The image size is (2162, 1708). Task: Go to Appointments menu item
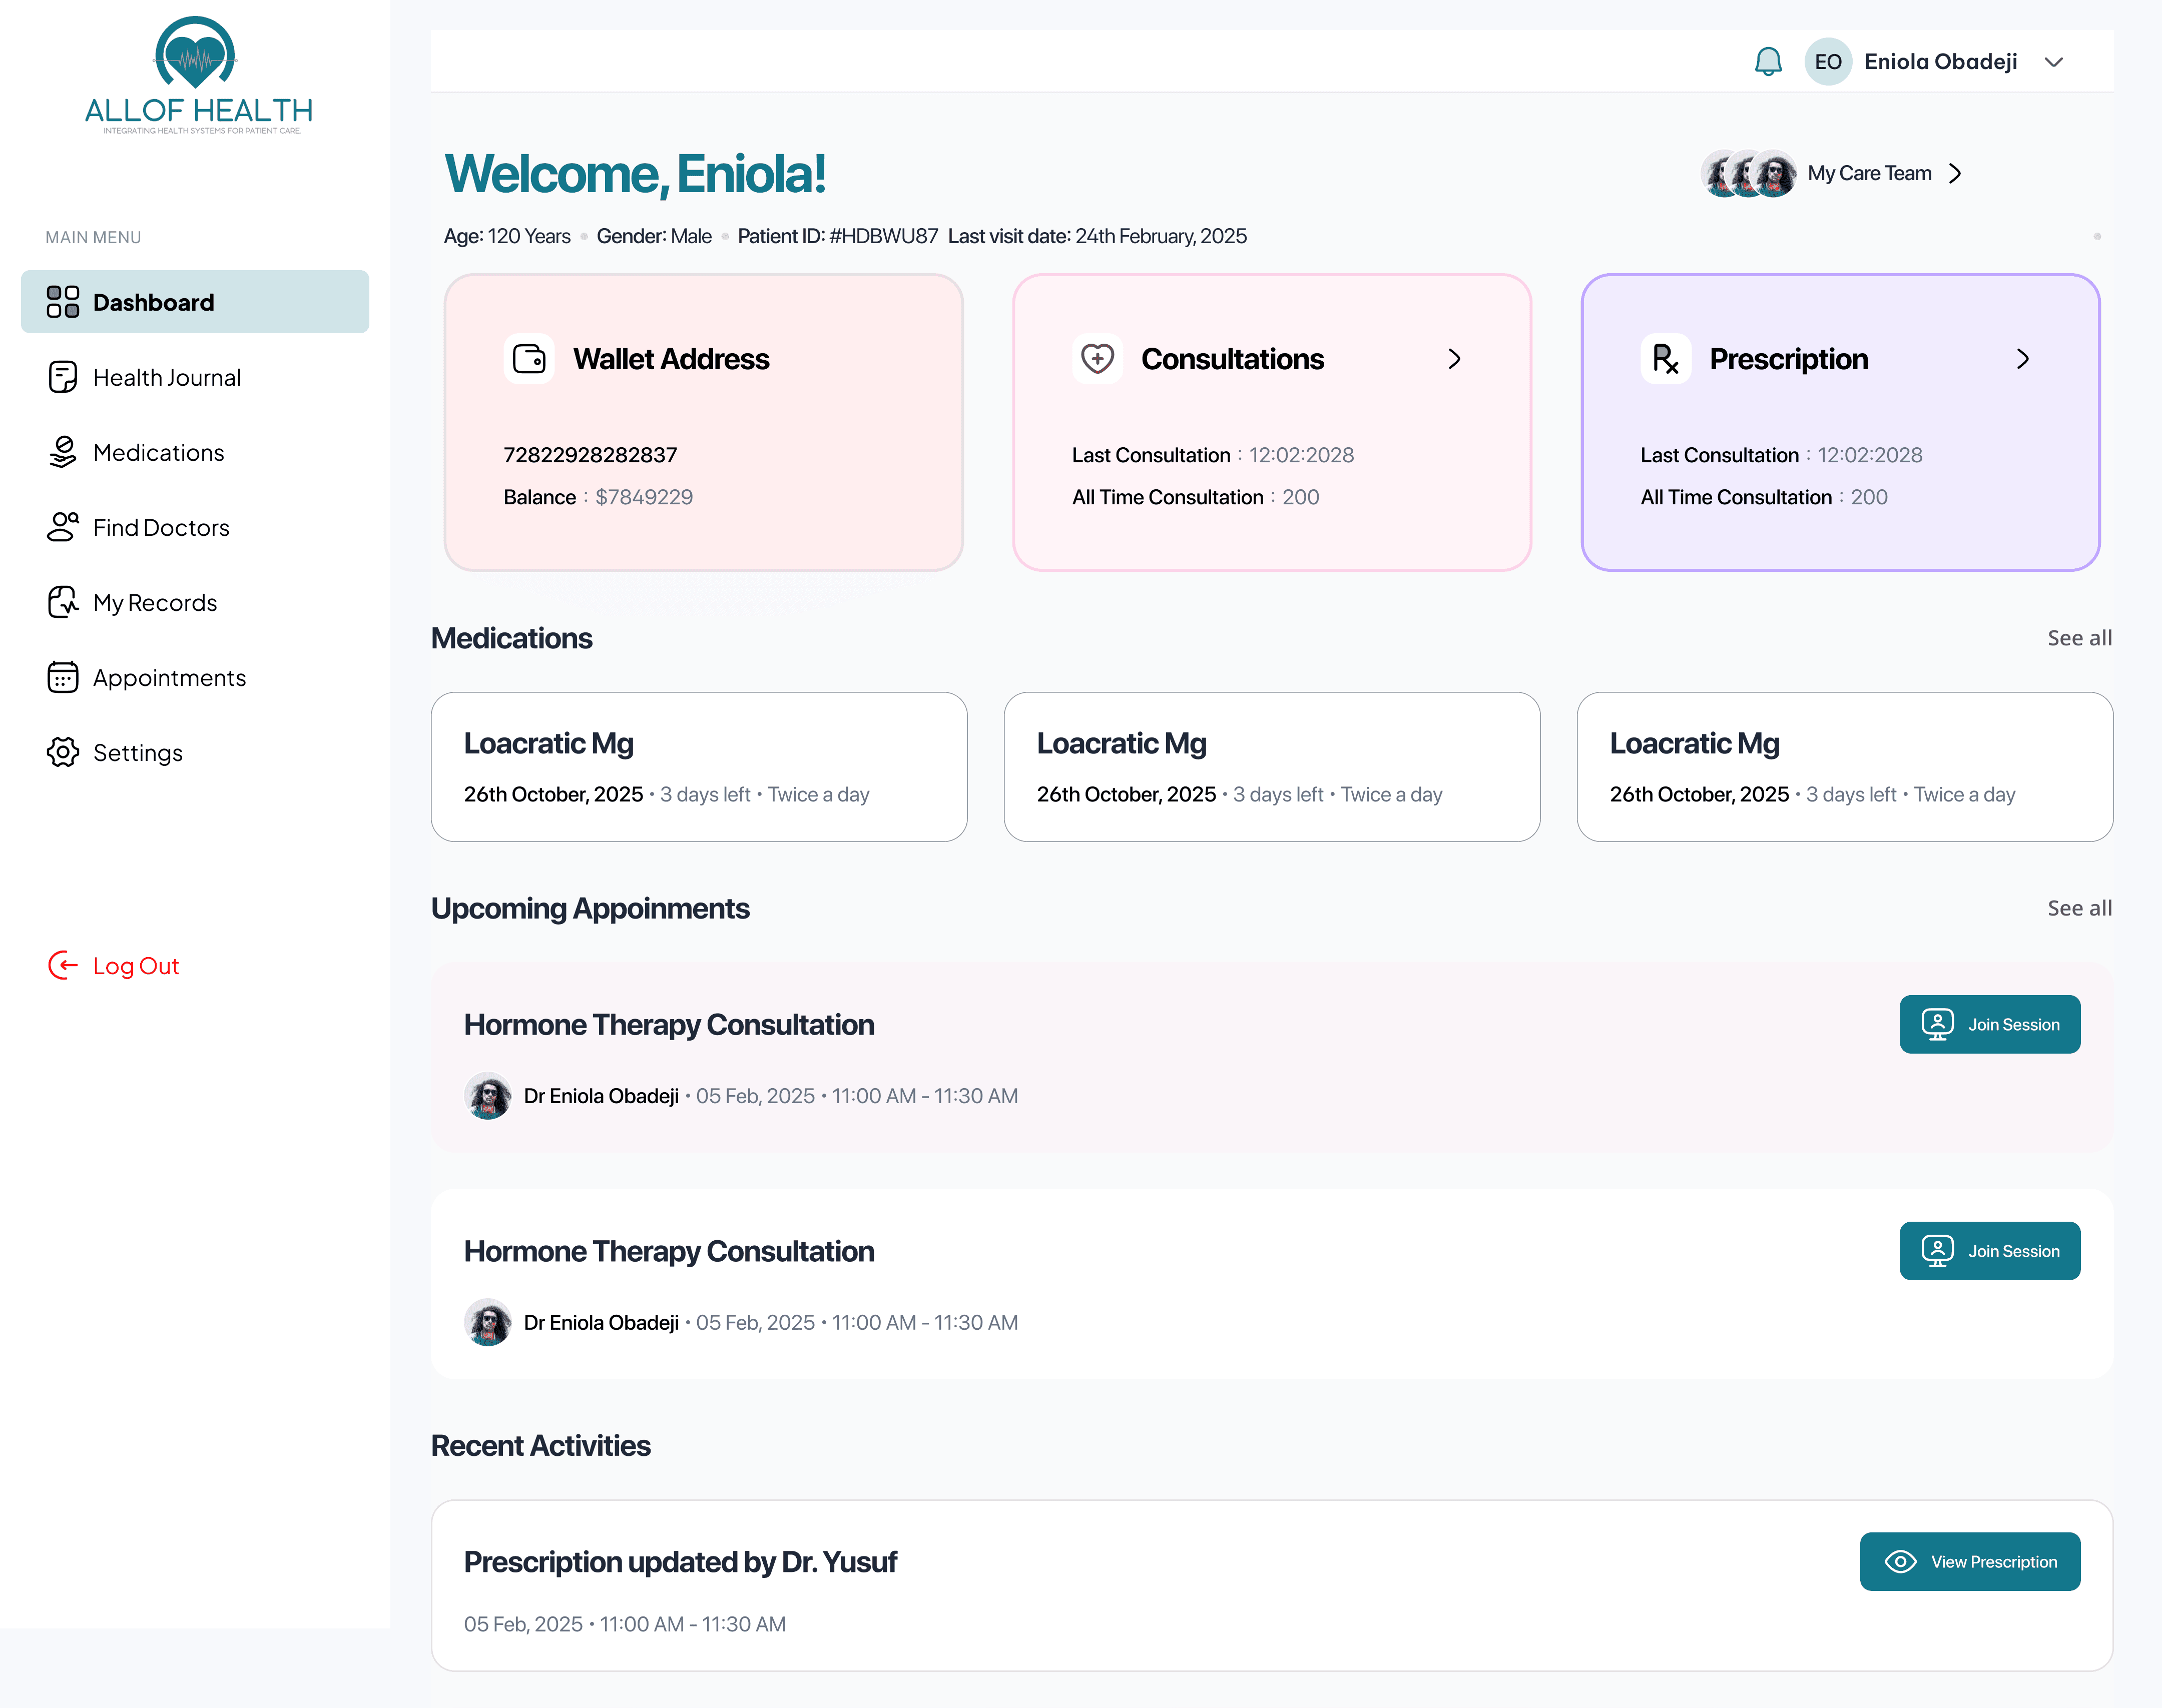(x=168, y=677)
